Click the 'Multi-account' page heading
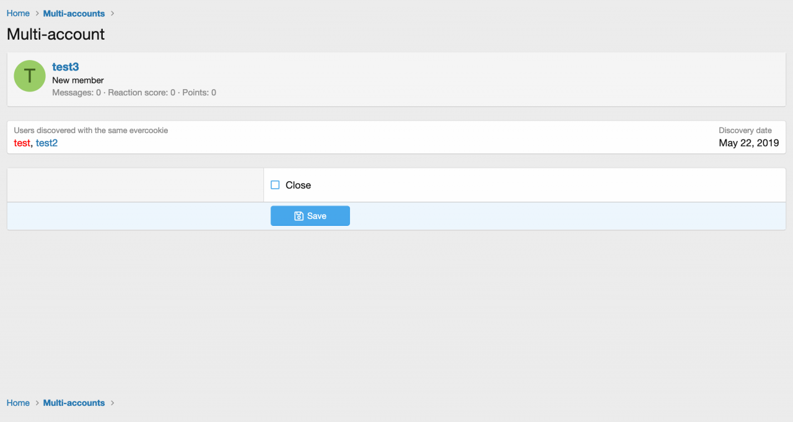Image resolution: width=793 pixels, height=422 pixels. 56,34
